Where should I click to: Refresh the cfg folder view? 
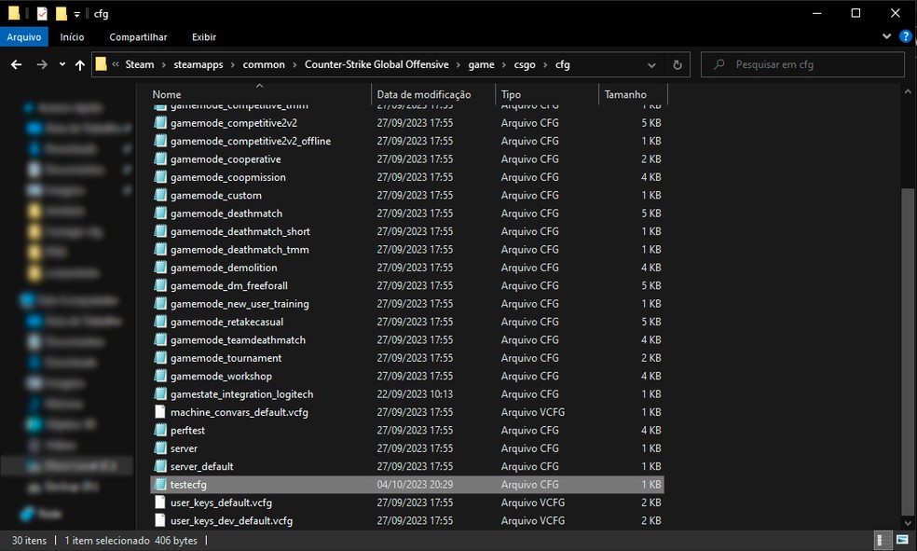pyautogui.click(x=677, y=65)
